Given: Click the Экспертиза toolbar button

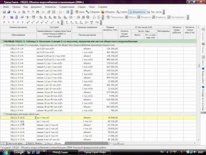Looking at the screenshot, I should click(x=176, y=17).
